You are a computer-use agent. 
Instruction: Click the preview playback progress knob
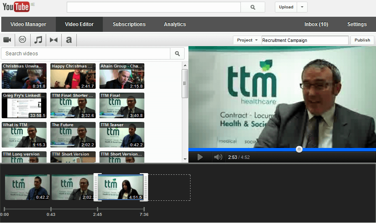[299, 149]
